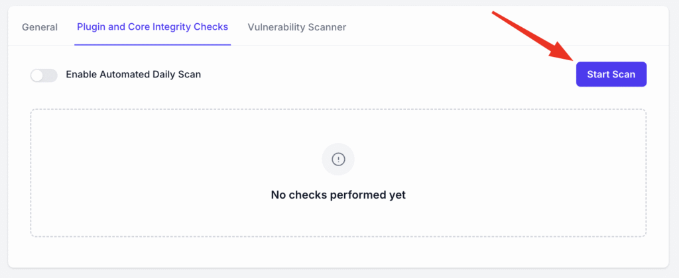Screen dimensions: 679x278
Task: Select Plugin and Core Integrity Checks tab
Action: pyautogui.click(x=153, y=27)
